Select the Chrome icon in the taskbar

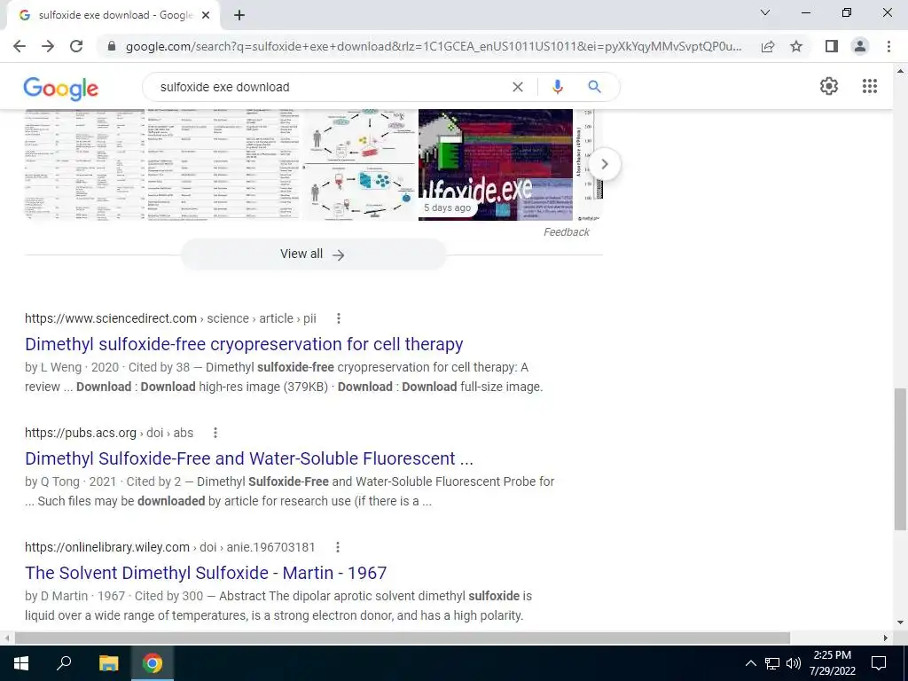pos(153,663)
